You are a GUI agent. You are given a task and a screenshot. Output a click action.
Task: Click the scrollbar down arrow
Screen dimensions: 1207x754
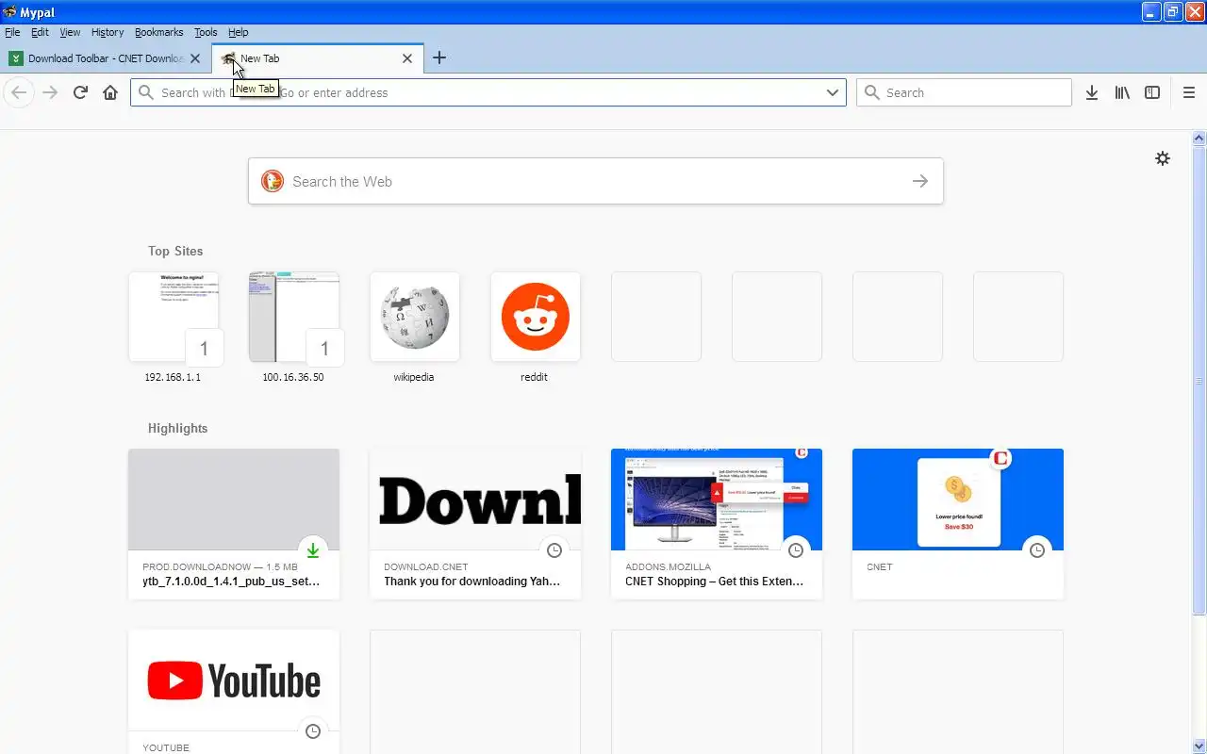pos(1199,746)
